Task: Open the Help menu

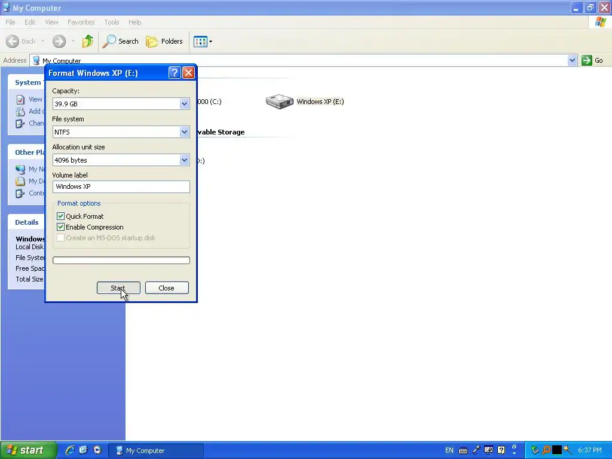Action: (134, 22)
